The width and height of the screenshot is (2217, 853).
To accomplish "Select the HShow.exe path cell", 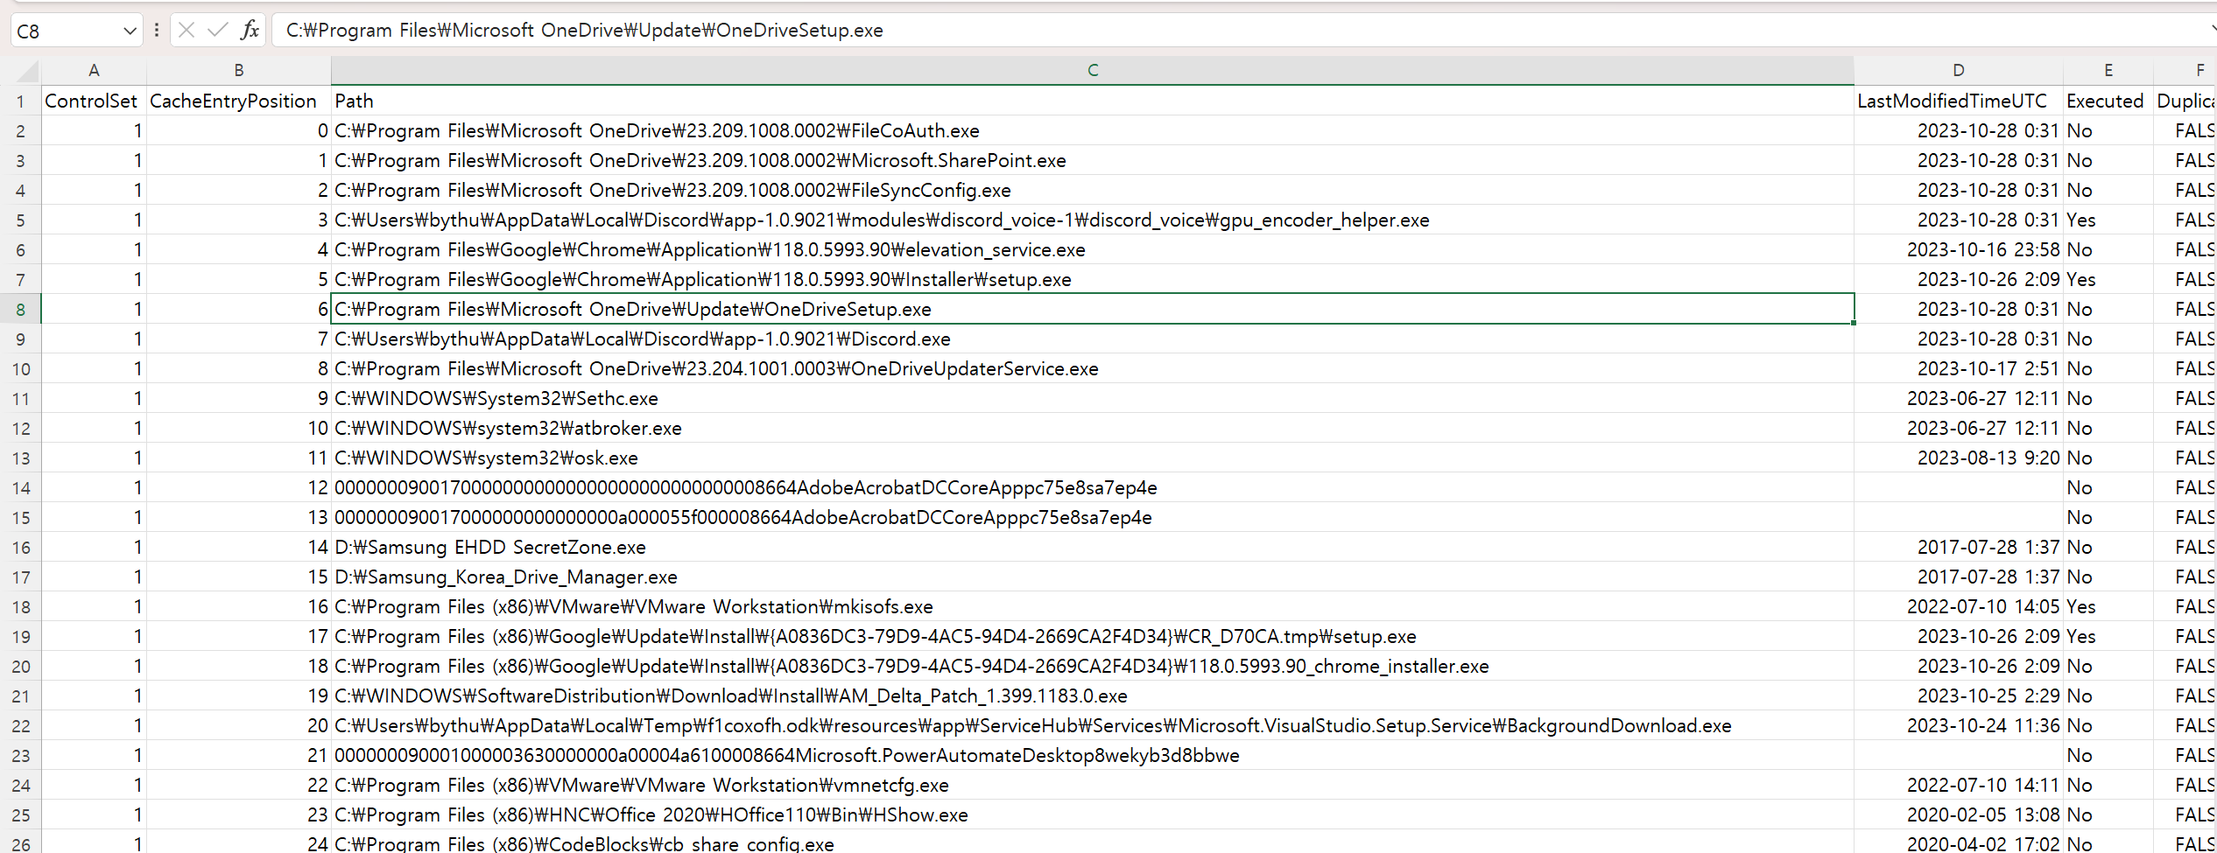I will [x=1093, y=815].
